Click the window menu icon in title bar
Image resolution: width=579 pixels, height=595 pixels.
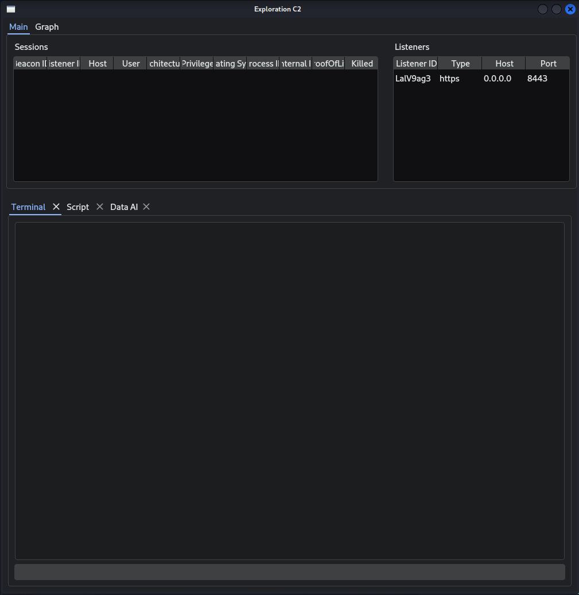[x=11, y=9]
